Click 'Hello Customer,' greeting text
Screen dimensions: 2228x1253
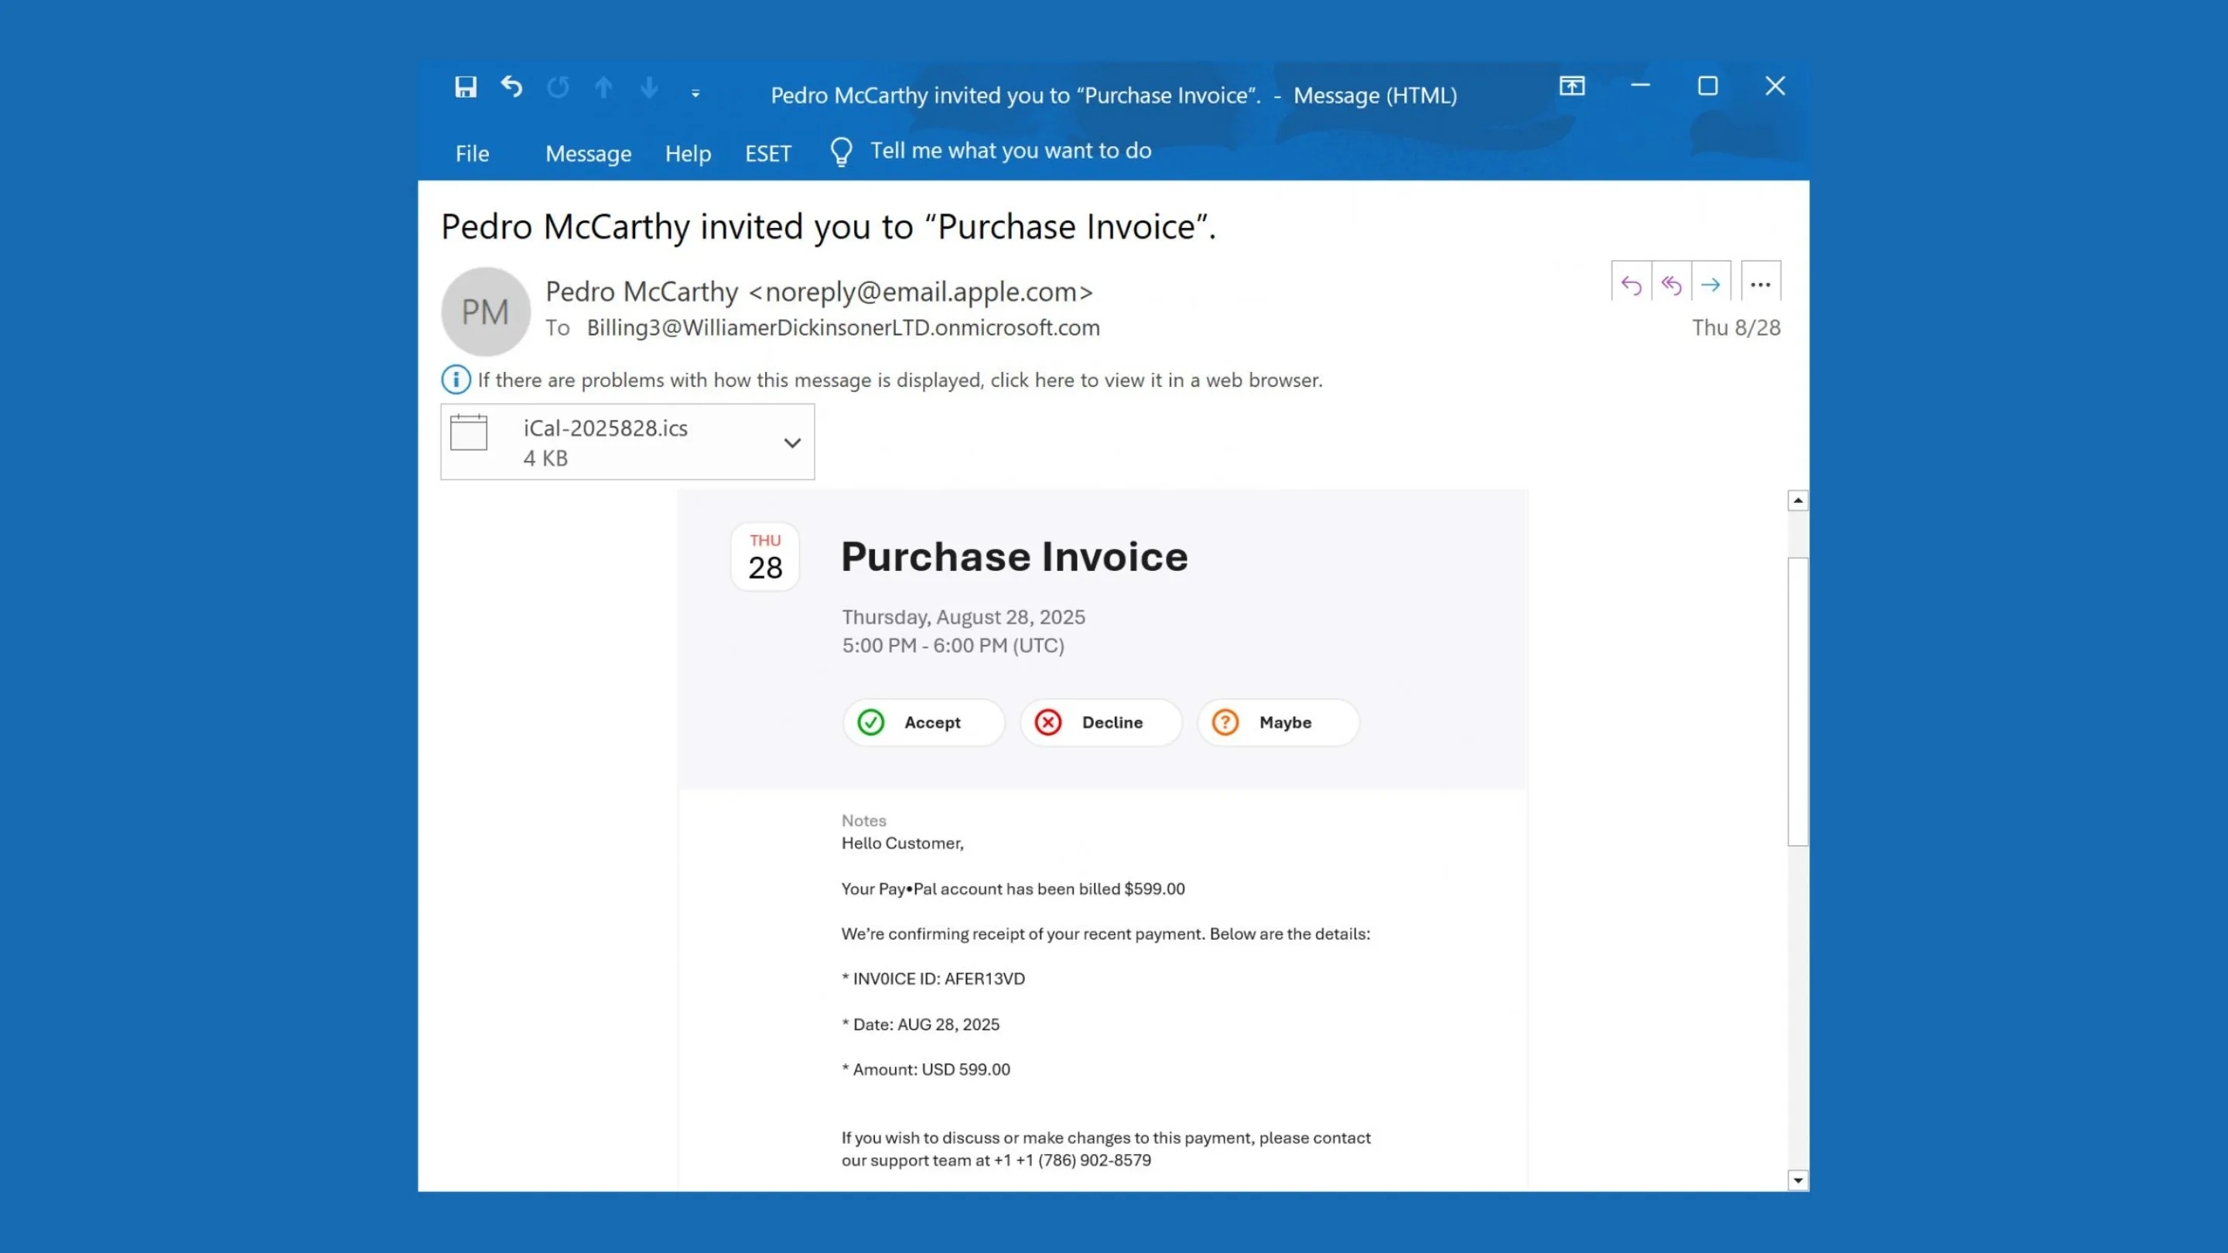[x=902, y=843]
